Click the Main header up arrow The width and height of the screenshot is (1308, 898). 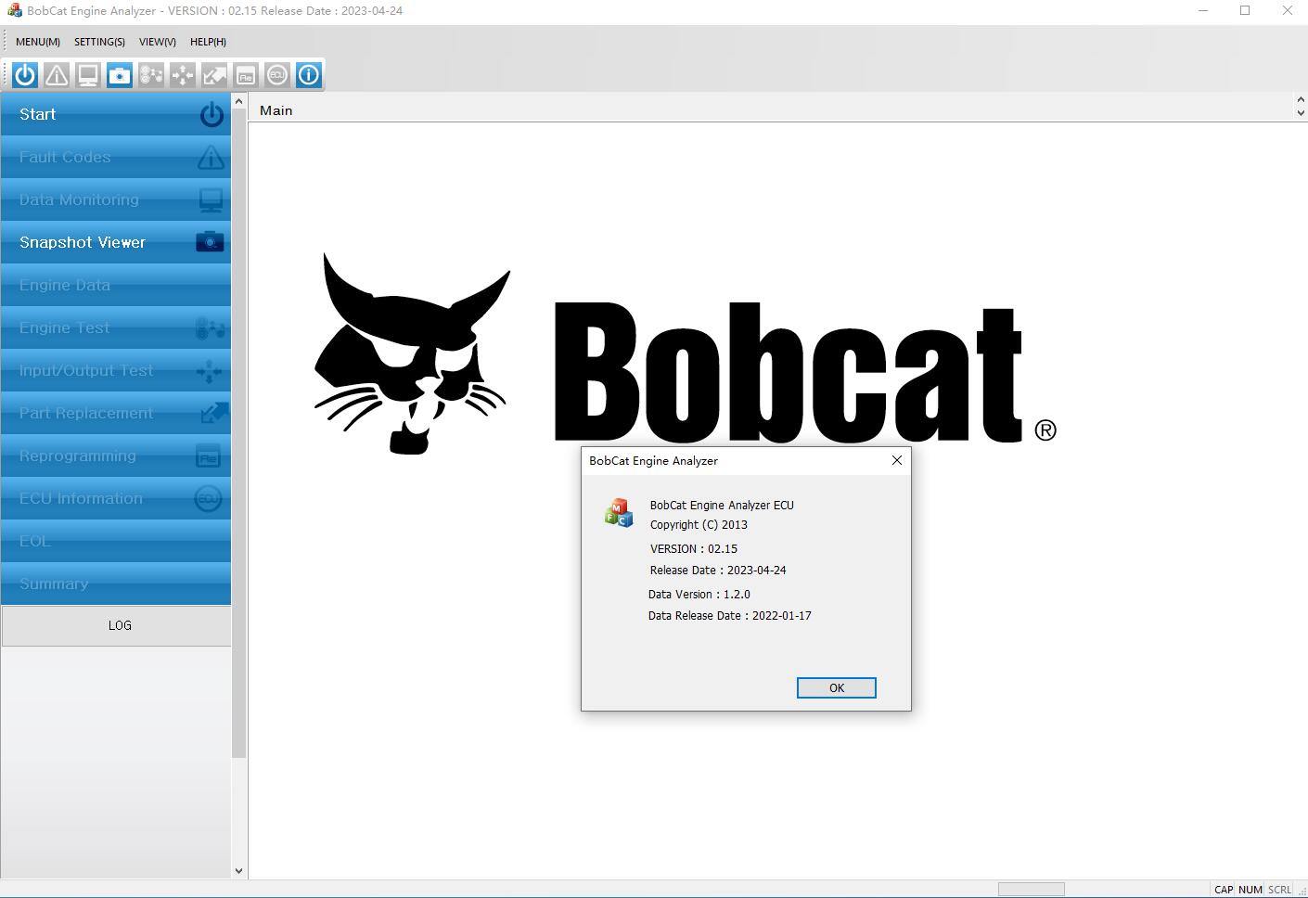click(x=1301, y=99)
